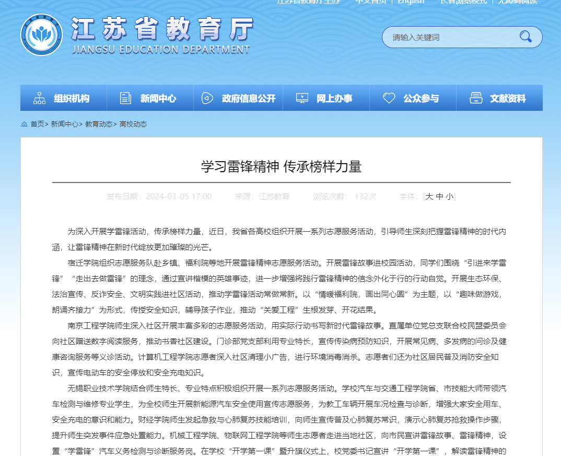
Task: Go to 新闻中心 in the breadcrumb
Action: (64, 124)
